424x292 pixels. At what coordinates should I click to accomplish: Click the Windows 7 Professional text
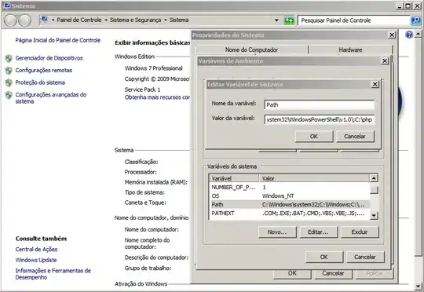[x=154, y=68]
